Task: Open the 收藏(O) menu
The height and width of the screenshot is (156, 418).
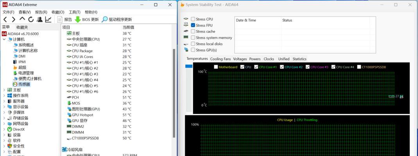Action: tap(58, 12)
